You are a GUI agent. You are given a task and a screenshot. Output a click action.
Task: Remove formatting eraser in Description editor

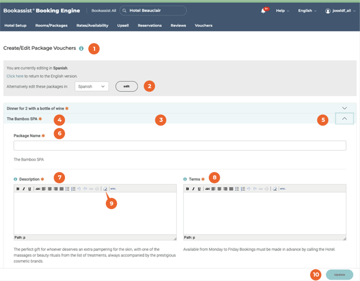[105, 189]
